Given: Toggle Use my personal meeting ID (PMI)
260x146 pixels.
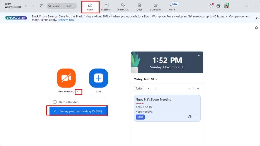Looking at the screenshot, I should click(x=77, y=111).
